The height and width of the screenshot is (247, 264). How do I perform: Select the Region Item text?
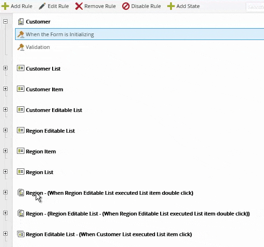(41, 151)
